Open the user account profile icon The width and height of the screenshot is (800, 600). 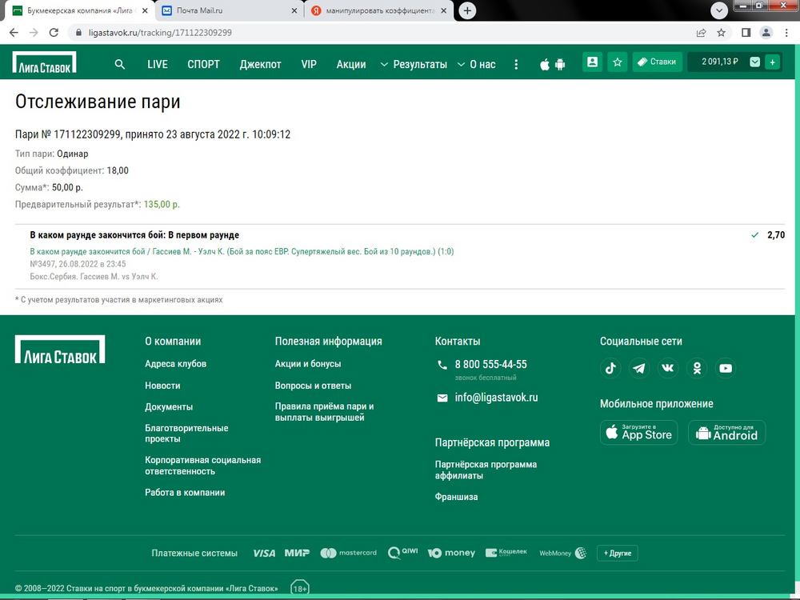tap(592, 62)
